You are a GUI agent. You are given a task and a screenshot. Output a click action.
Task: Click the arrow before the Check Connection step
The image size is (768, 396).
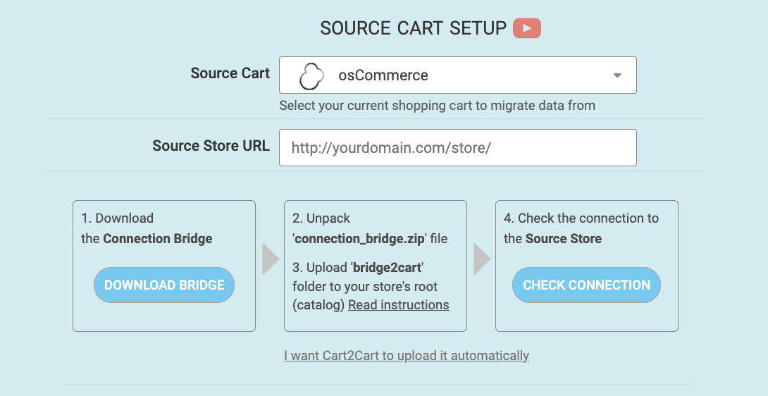point(482,259)
